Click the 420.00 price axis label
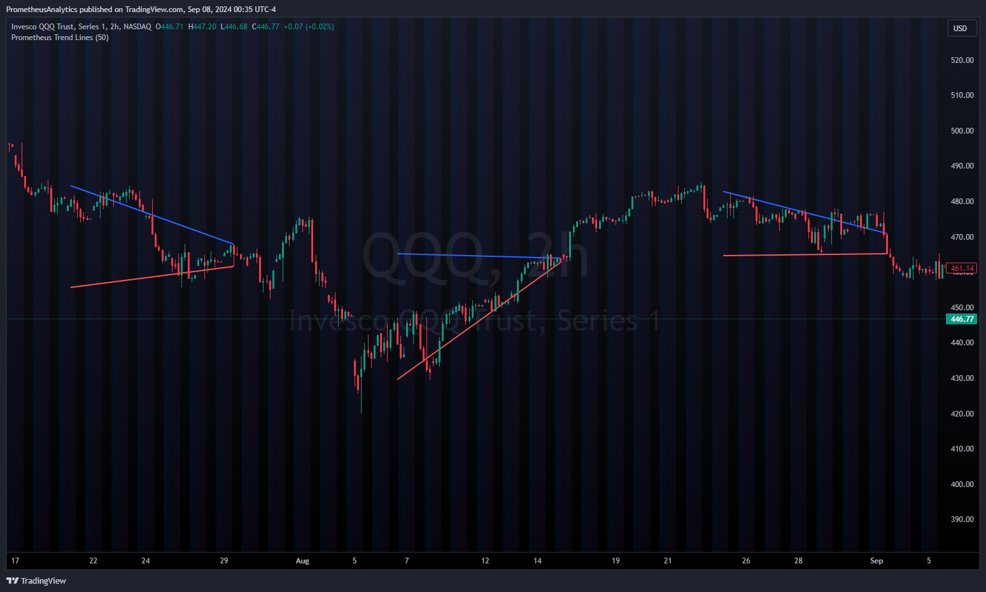The height and width of the screenshot is (592, 986). [962, 414]
